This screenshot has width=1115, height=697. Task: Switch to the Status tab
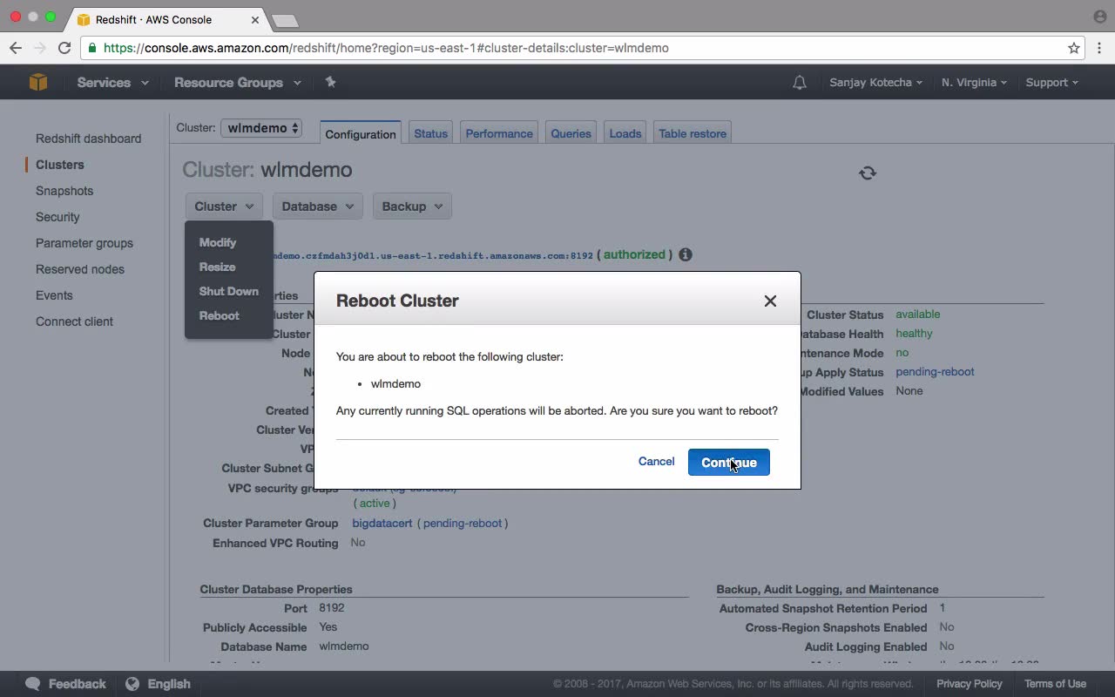[430, 133]
